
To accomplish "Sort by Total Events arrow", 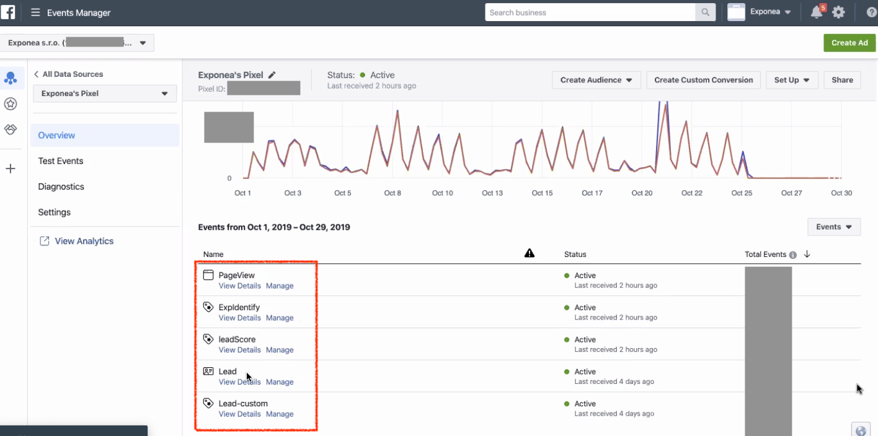I will pos(807,254).
